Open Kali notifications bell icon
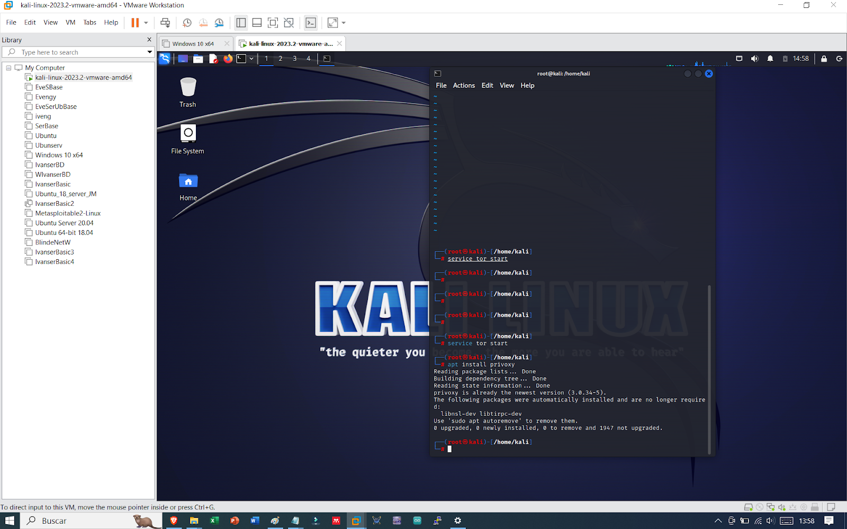The height and width of the screenshot is (529, 847). tap(770, 59)
